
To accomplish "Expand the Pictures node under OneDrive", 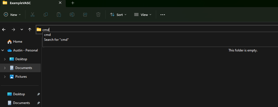I will (5, 77).
